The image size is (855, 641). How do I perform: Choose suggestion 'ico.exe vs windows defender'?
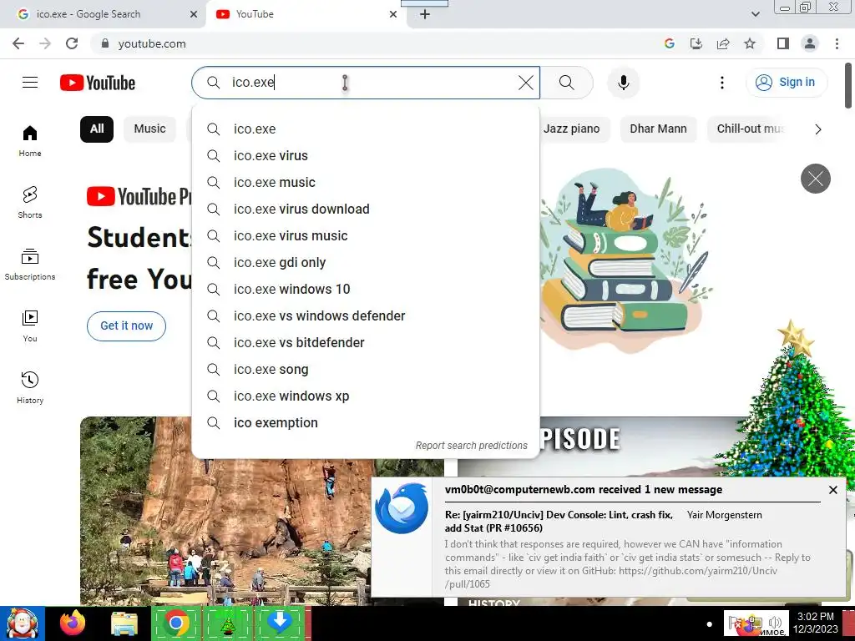366,316
